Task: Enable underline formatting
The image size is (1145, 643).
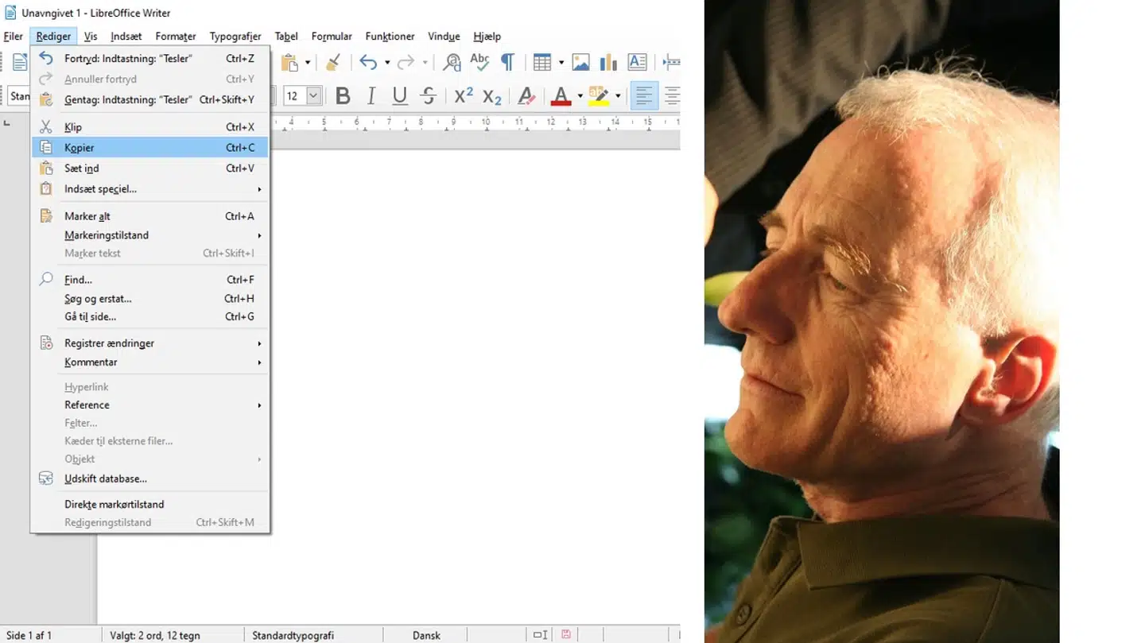Action: click(398, 95)
